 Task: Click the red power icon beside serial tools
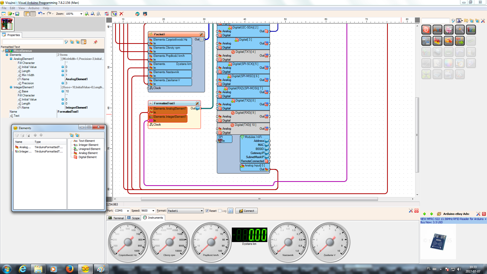[416, 211]
